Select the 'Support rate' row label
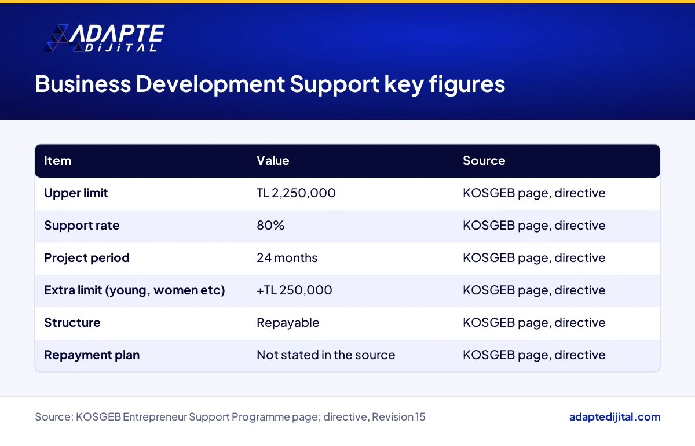 [82, 226]
